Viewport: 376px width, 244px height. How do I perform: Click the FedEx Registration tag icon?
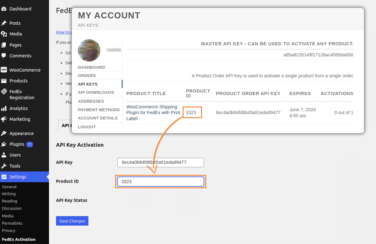click(x=4, y=92)
